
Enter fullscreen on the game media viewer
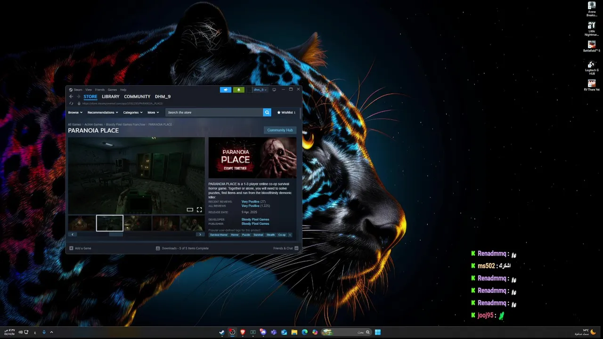[199, 210]
